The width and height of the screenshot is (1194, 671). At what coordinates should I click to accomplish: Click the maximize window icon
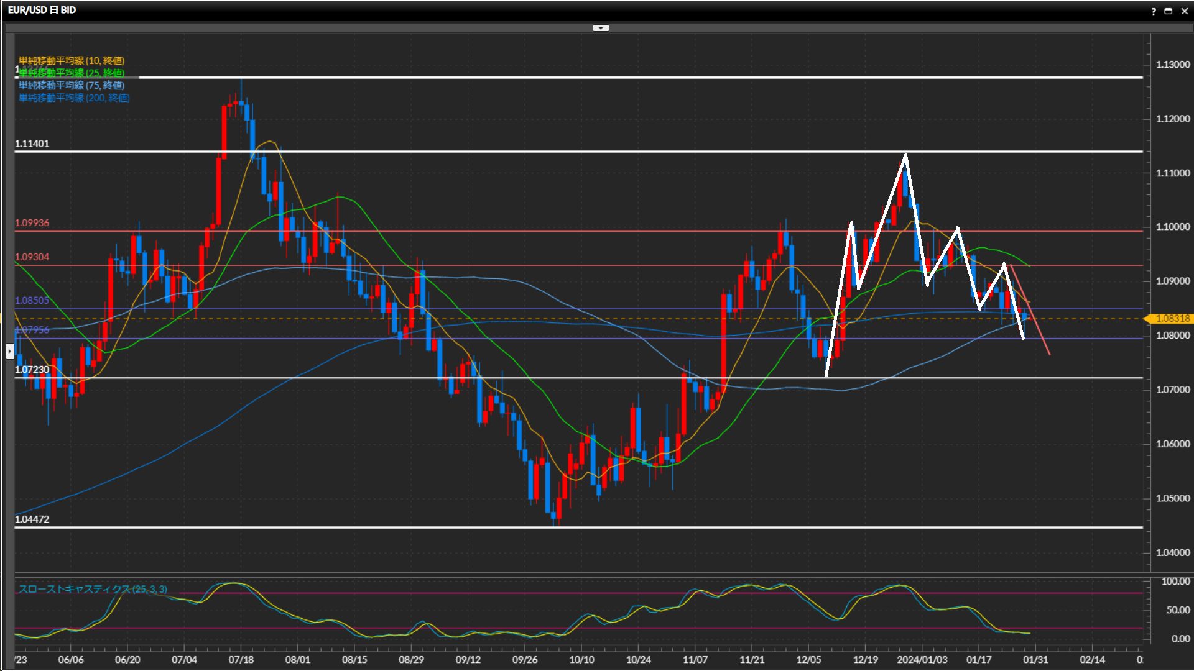click(x=1169, y=11)
